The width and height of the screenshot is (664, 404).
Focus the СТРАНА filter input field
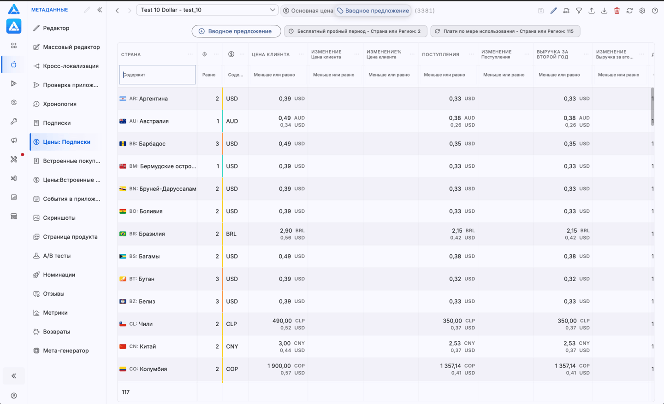(157, 75)
